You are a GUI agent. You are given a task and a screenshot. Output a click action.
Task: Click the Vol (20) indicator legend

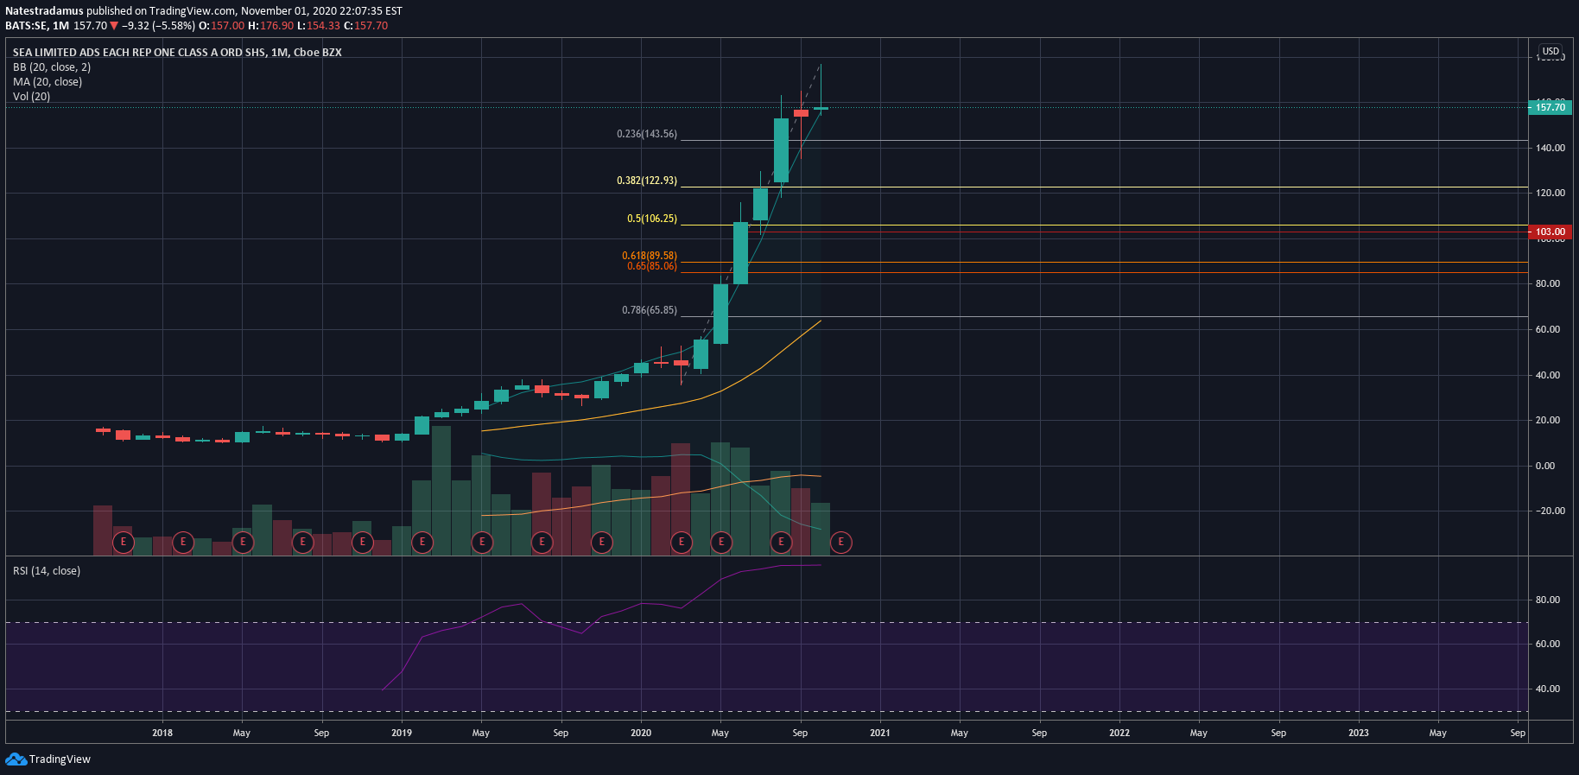pyautogui.click(x=31, y=97)
